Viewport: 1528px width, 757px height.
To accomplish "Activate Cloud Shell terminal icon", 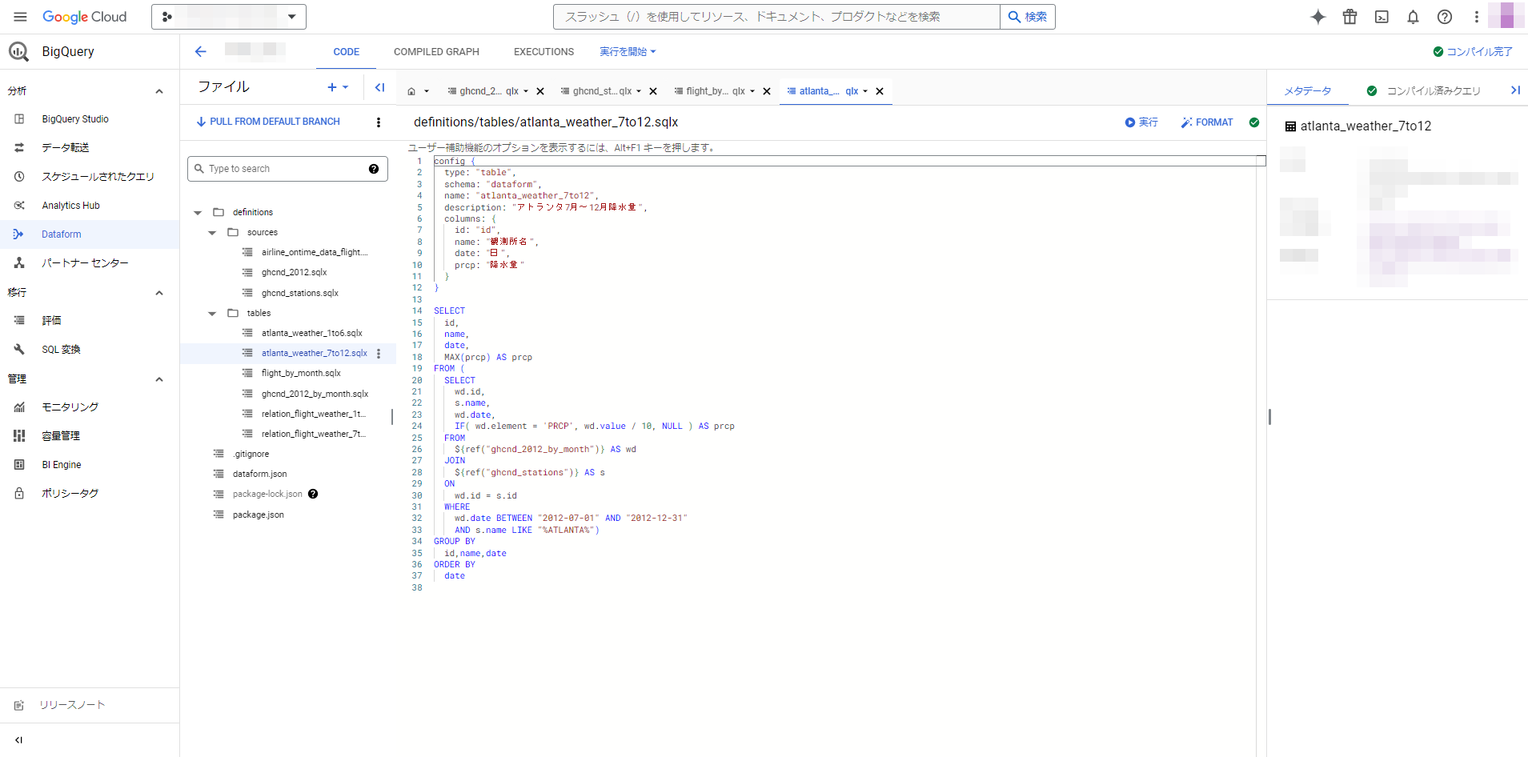I will pos(1382,17).
